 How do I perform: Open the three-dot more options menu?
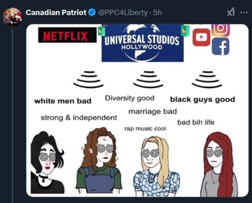click(244, 12)
